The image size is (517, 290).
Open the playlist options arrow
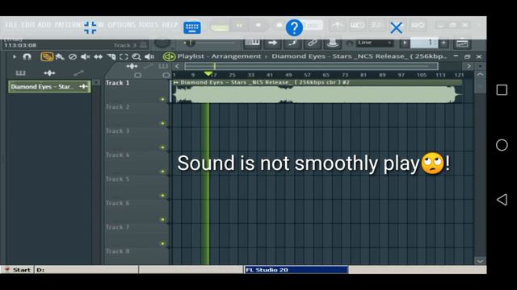click(15, 57)
